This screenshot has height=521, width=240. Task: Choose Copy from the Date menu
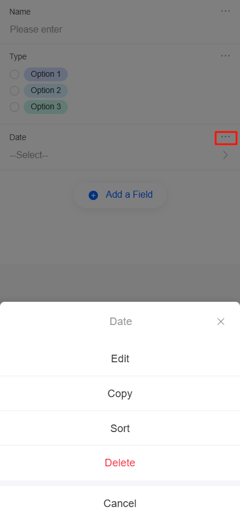pyautogui.click(x=120, y=394)
